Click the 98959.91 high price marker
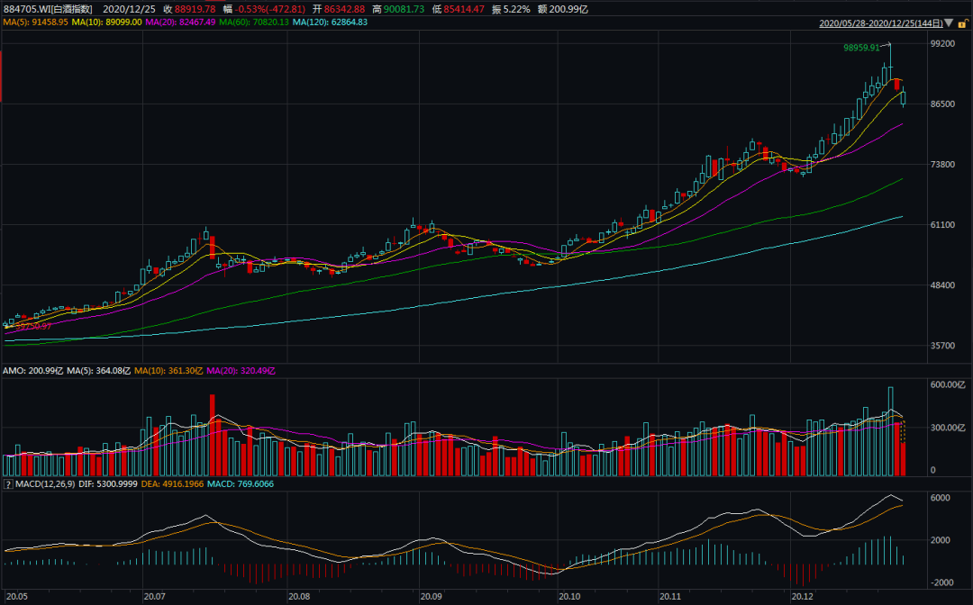Screen dimensions: 973x605 pyautogui.click(x=861, y=48)
